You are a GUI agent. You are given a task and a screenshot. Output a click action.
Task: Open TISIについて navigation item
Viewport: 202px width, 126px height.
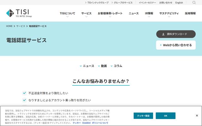(67, 13)
